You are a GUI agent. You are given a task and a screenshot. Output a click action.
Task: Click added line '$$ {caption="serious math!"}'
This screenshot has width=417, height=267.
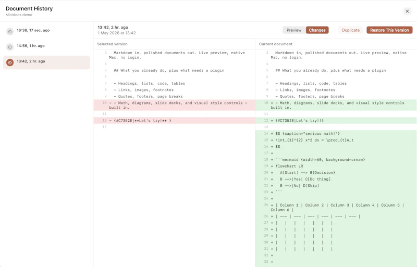[336, 134]
